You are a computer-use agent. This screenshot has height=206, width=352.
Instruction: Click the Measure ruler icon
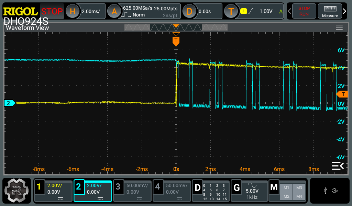330,11
